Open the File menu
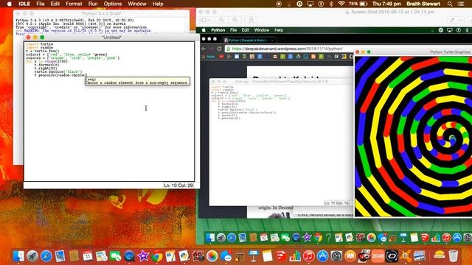 pos(41,4)
